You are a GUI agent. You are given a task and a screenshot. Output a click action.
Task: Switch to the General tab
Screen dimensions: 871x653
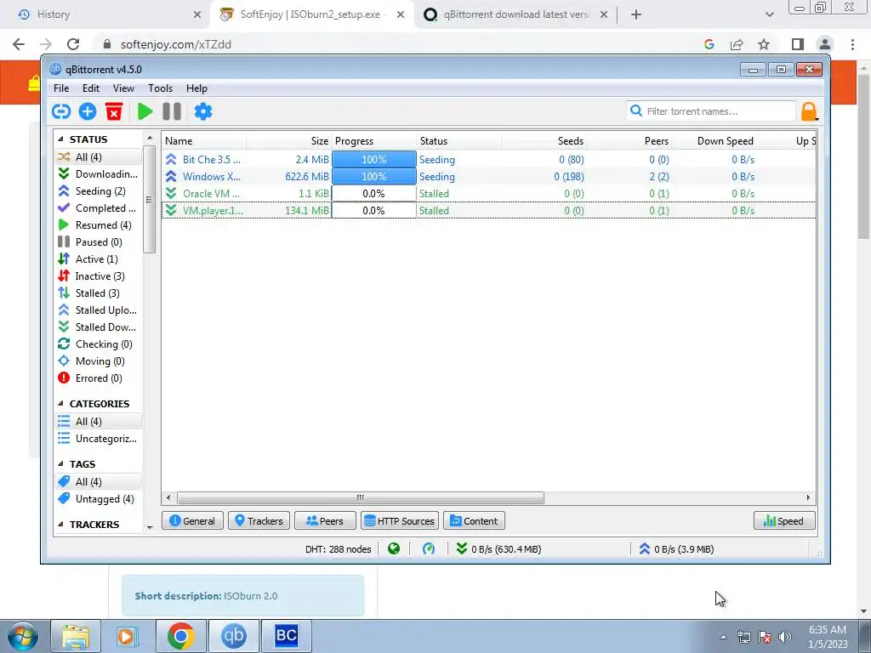192,521
